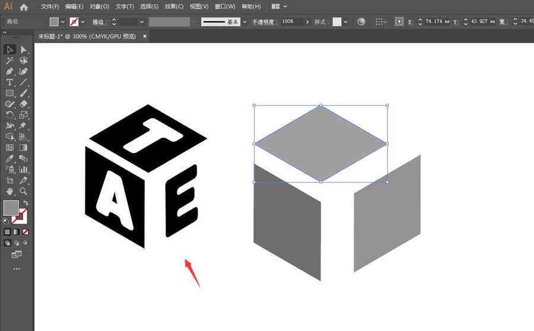Change the screen mode

click(x=17, y=254)
